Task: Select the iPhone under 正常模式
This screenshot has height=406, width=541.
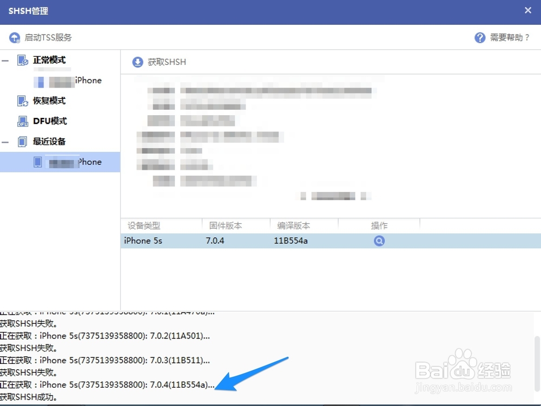Action: [68, 81]
